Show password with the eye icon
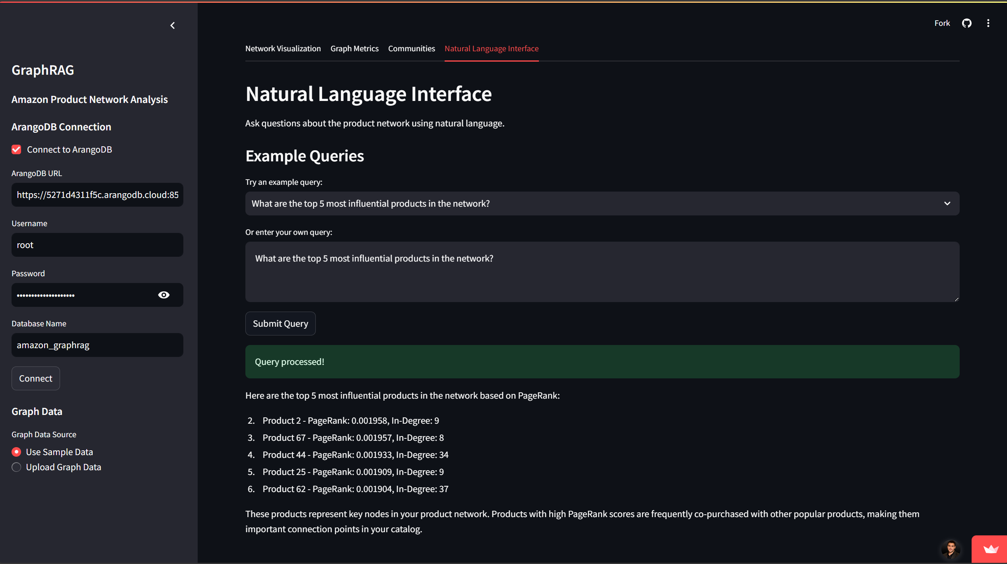This screenshot has height=564, width=1007. click(x=164, y=295)
